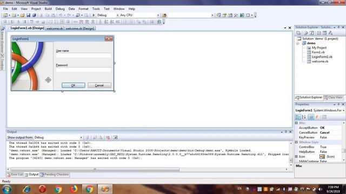Click the User name text field on form
This screenshot has height=194, width=346.
click(x=83, y=56)
